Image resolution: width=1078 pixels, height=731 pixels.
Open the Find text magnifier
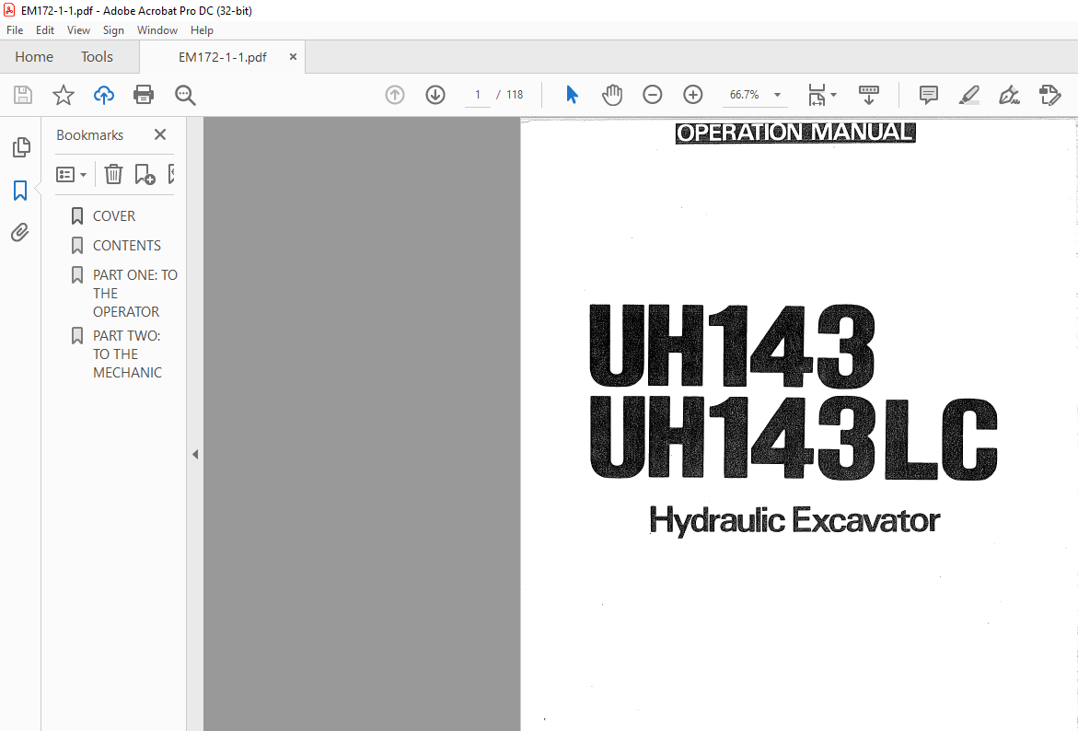tap(185, 95)
